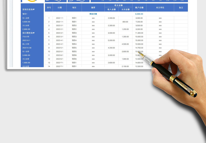Edit the end date 2022-6-30 field
Viewport: 206px width, 143px height.
point(27,48)
